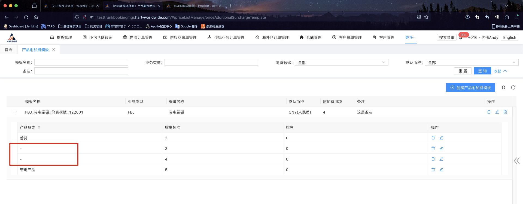Edit the FBJ_带电带磁 template row
The image size is (523, 204).
pyautogui.click(x=497, y=112)
